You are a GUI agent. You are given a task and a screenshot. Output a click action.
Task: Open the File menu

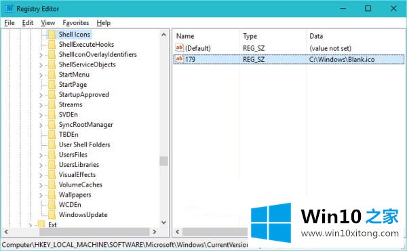(9, 23)
